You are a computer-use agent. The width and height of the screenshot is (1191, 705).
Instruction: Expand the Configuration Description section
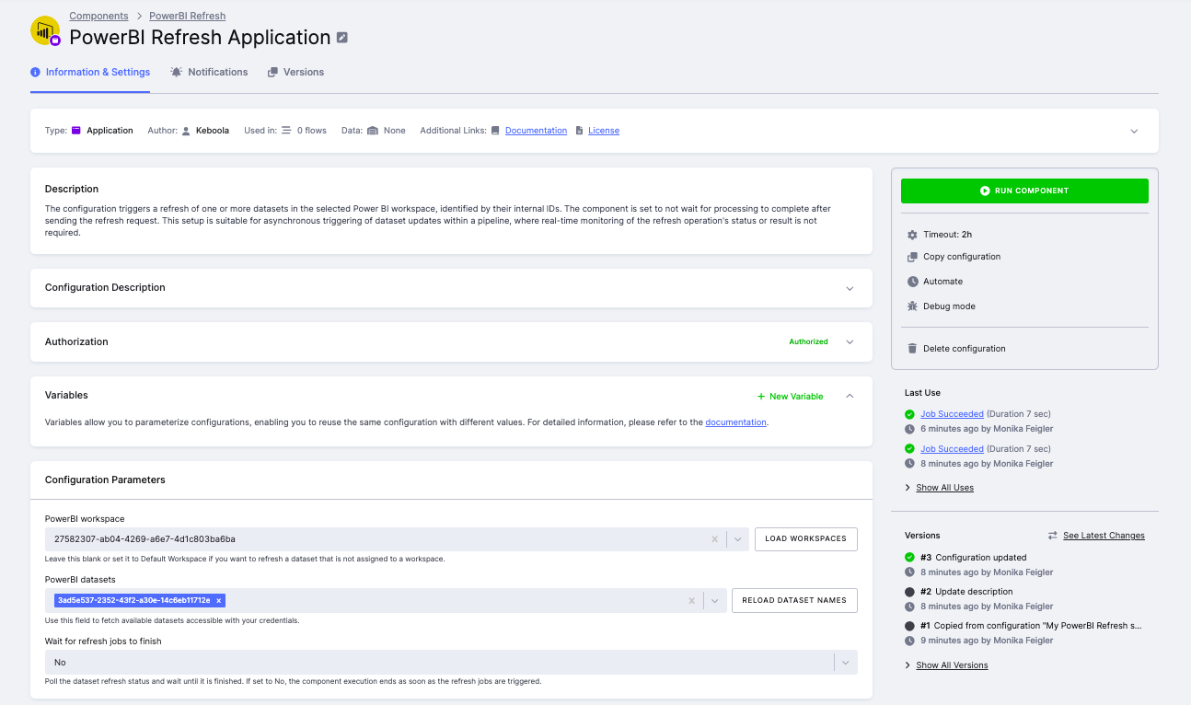(850, 288)
